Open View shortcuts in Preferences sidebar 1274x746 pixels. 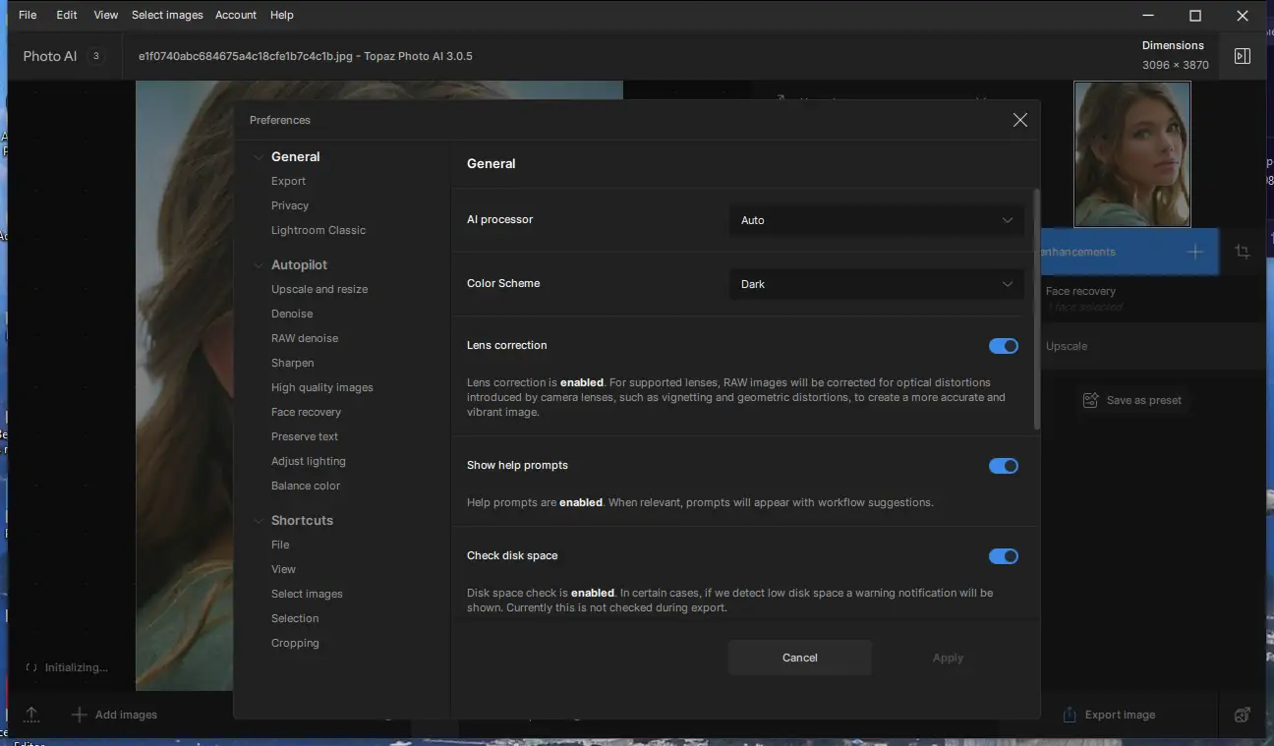[x=283, y=569]
